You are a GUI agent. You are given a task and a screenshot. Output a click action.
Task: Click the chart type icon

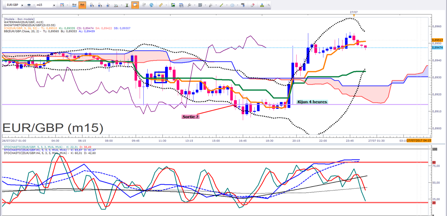(x=61, y=5)
